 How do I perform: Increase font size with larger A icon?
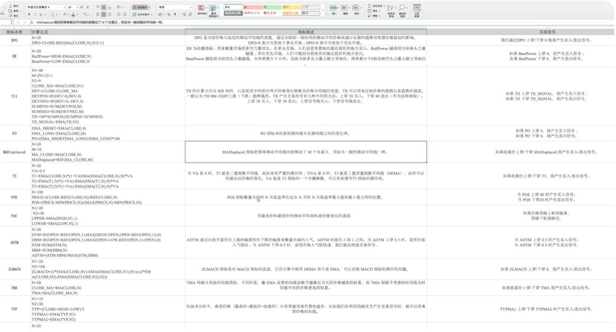[x=81, y=7]
